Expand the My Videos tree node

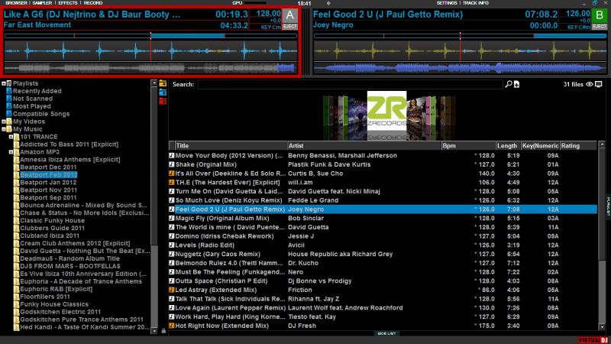click(4, 122)
